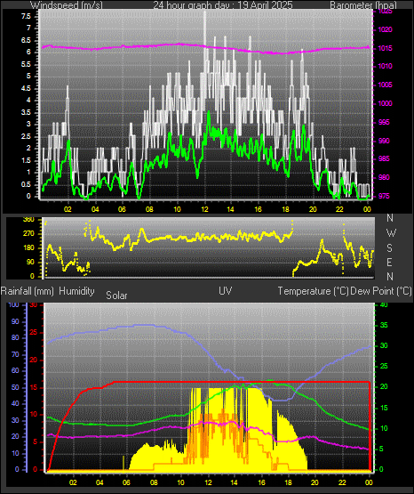Click the 975 barometer axis value
414x494 pixels.
tap(384, 196)
